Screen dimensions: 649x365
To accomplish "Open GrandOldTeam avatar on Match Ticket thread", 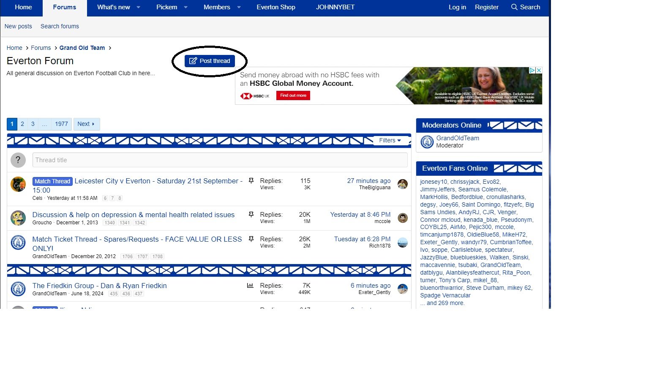I will pos(18,242).
